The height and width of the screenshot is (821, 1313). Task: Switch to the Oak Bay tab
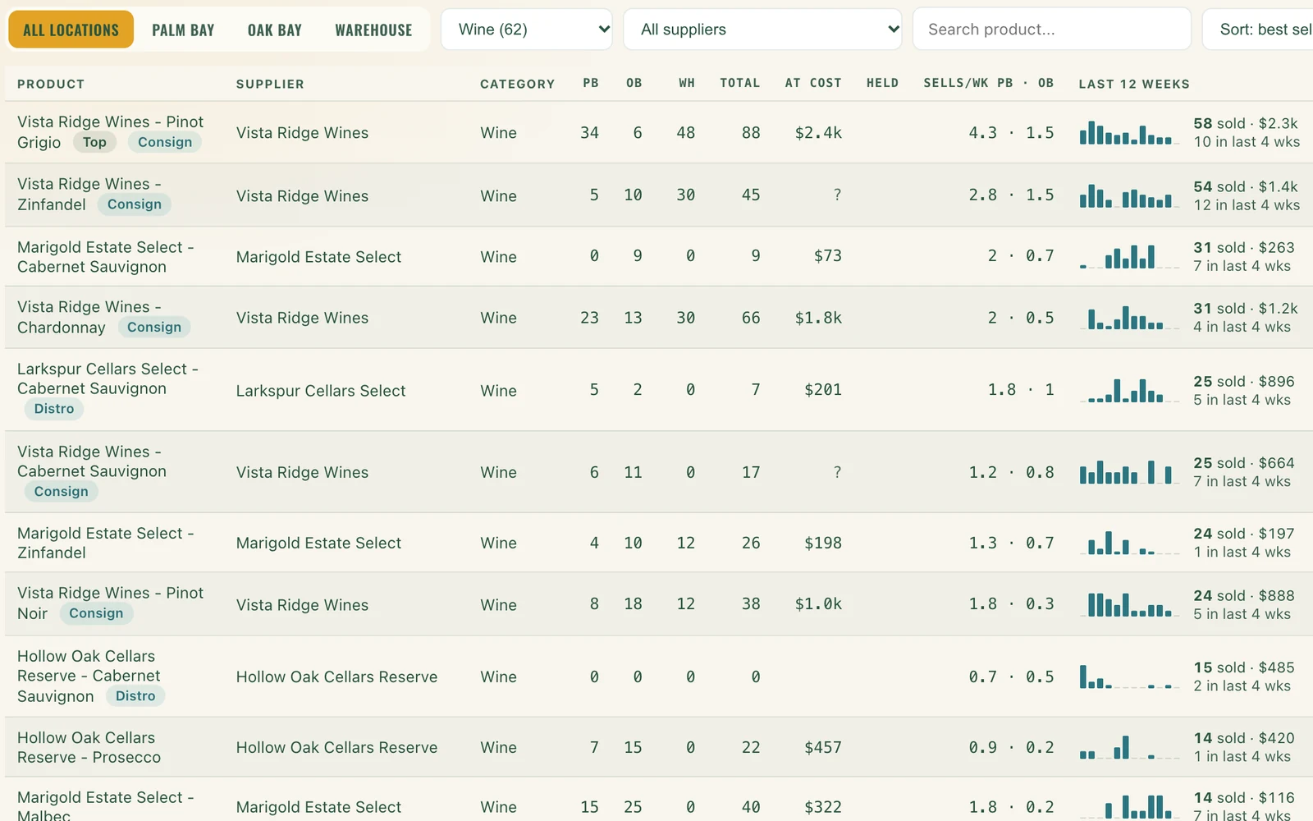pyautogui.click(x=275, y=30)
